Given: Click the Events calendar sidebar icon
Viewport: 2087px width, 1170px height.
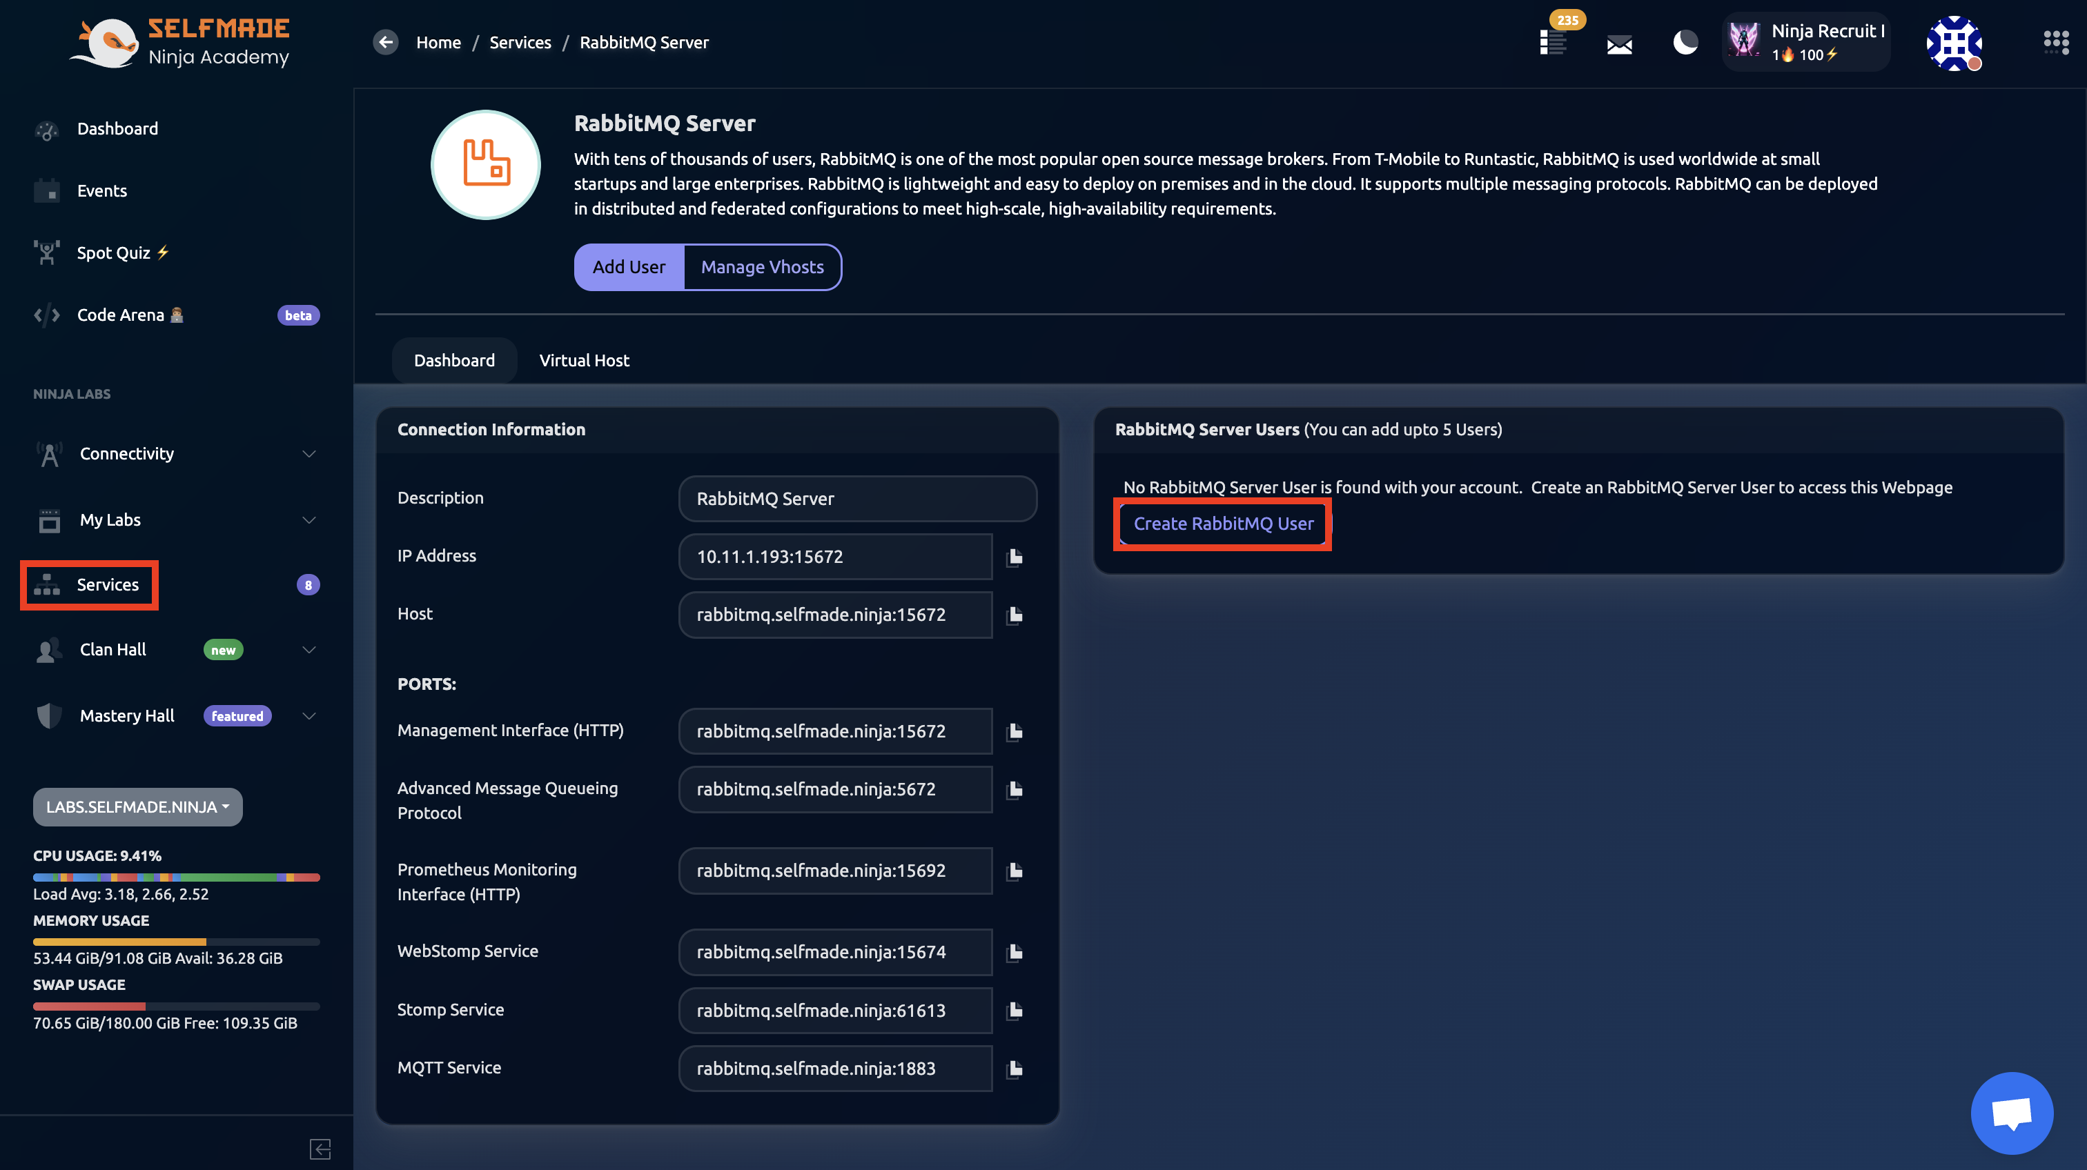Looking at the screenshot, I should coord(47,191).
